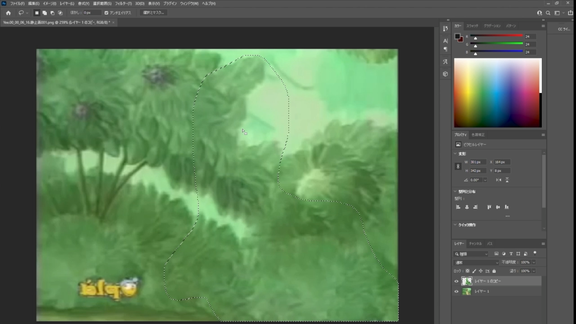
Task: Select New Selection mode icon
Action: pos(37,13)
